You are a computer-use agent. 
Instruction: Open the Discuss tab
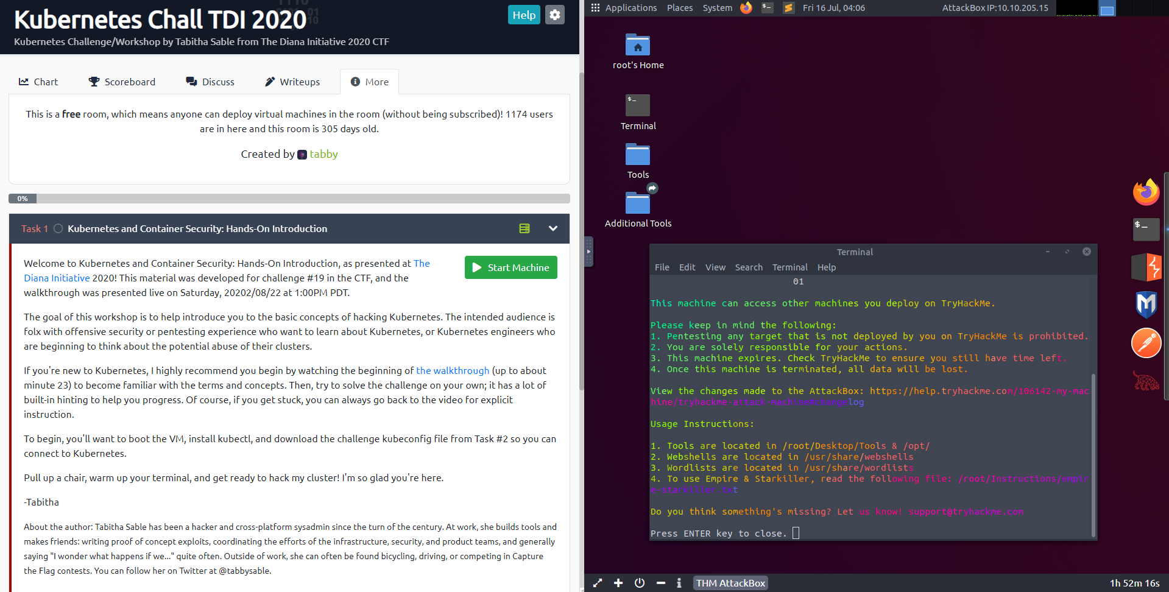pyautogui.click(x=210, y=82)
